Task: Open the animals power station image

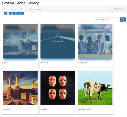Action: pyautogui.click(x=20, y=88)
